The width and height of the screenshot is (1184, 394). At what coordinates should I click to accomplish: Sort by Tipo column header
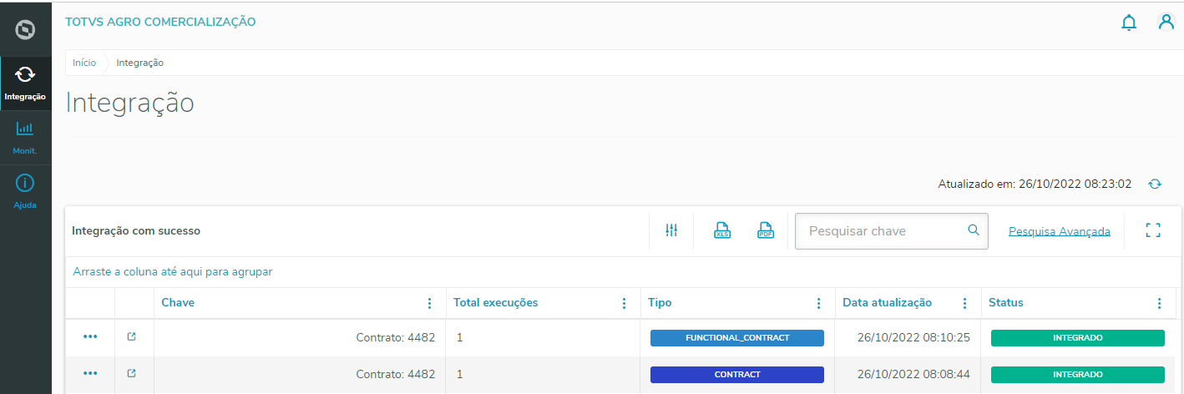(660, 302)
